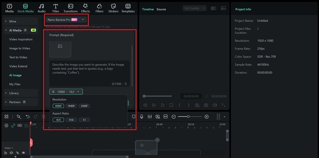The image size is (319, 158).
Task: Mute the Video 1 track
Action: coord(12,153)
